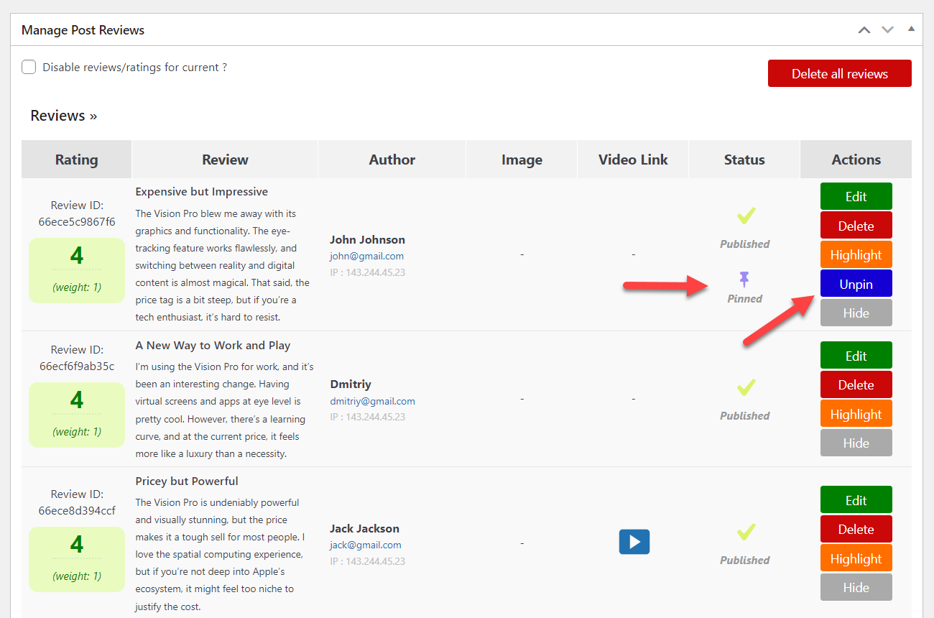Unpin John Johnson's review
This screenshot has height=618, width=934.
[856, 284]
